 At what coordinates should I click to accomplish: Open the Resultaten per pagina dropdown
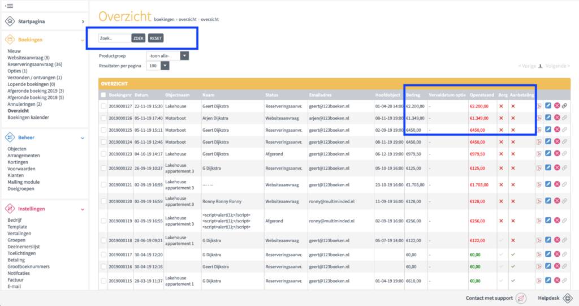pos(158,66)
